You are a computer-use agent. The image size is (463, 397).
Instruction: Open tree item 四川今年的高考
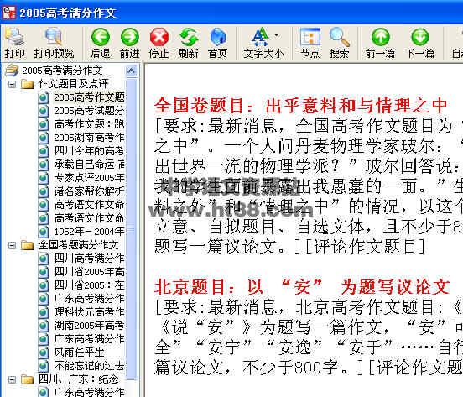click(x=89, y=151)
